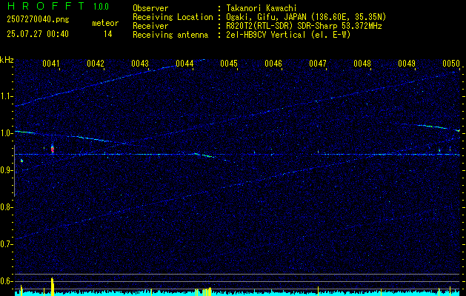
Task: Click time axis marker 0049
Action: (x=406, y=63)
